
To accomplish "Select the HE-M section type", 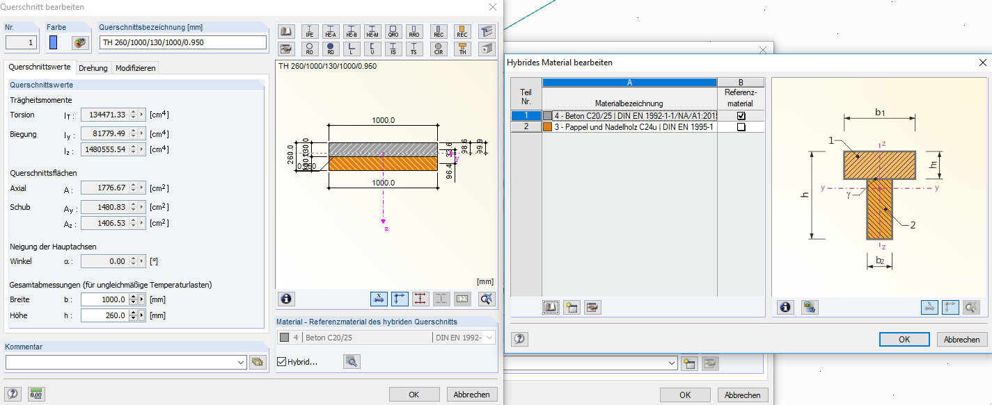I will point(372,31).
